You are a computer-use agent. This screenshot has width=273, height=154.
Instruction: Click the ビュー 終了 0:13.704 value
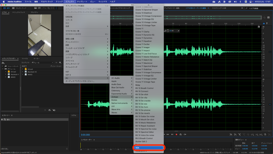255,149
